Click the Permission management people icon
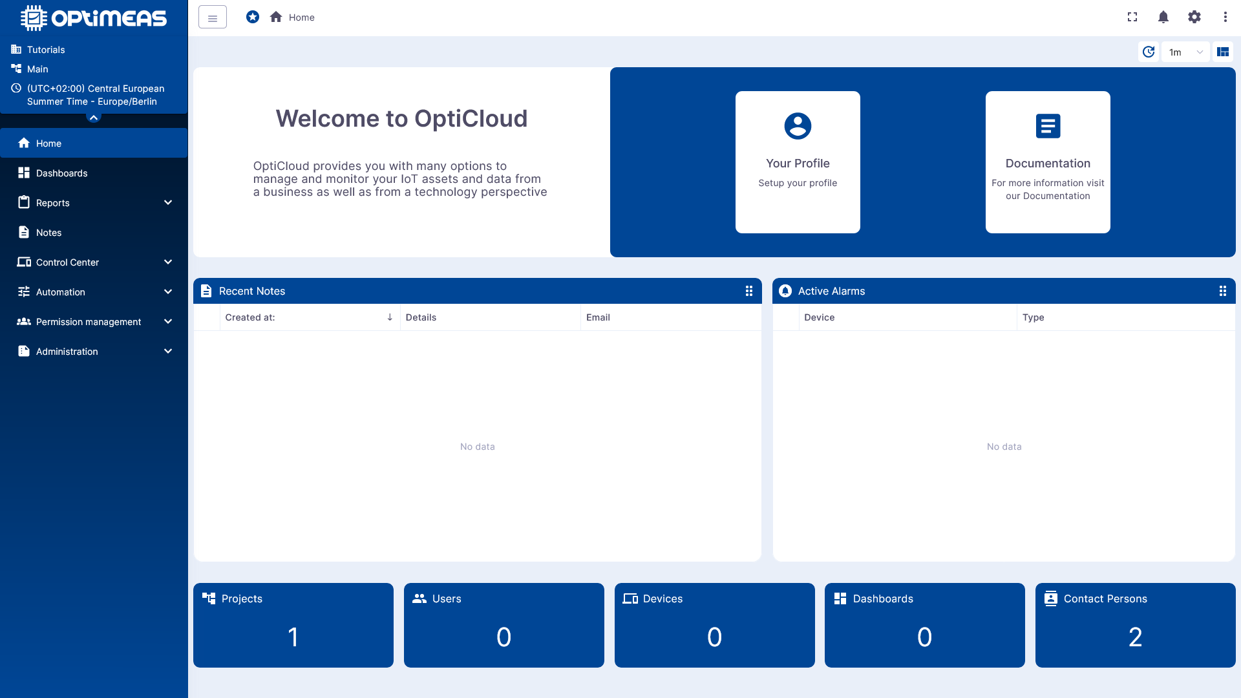Screen dimensions: 1241x698 (24, 321)
